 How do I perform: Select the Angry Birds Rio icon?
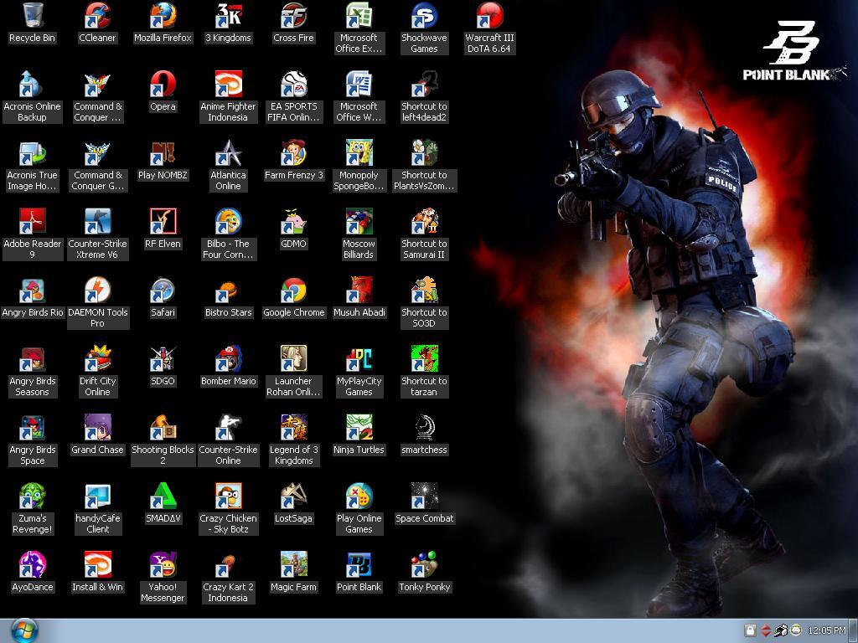coord(33,291)
